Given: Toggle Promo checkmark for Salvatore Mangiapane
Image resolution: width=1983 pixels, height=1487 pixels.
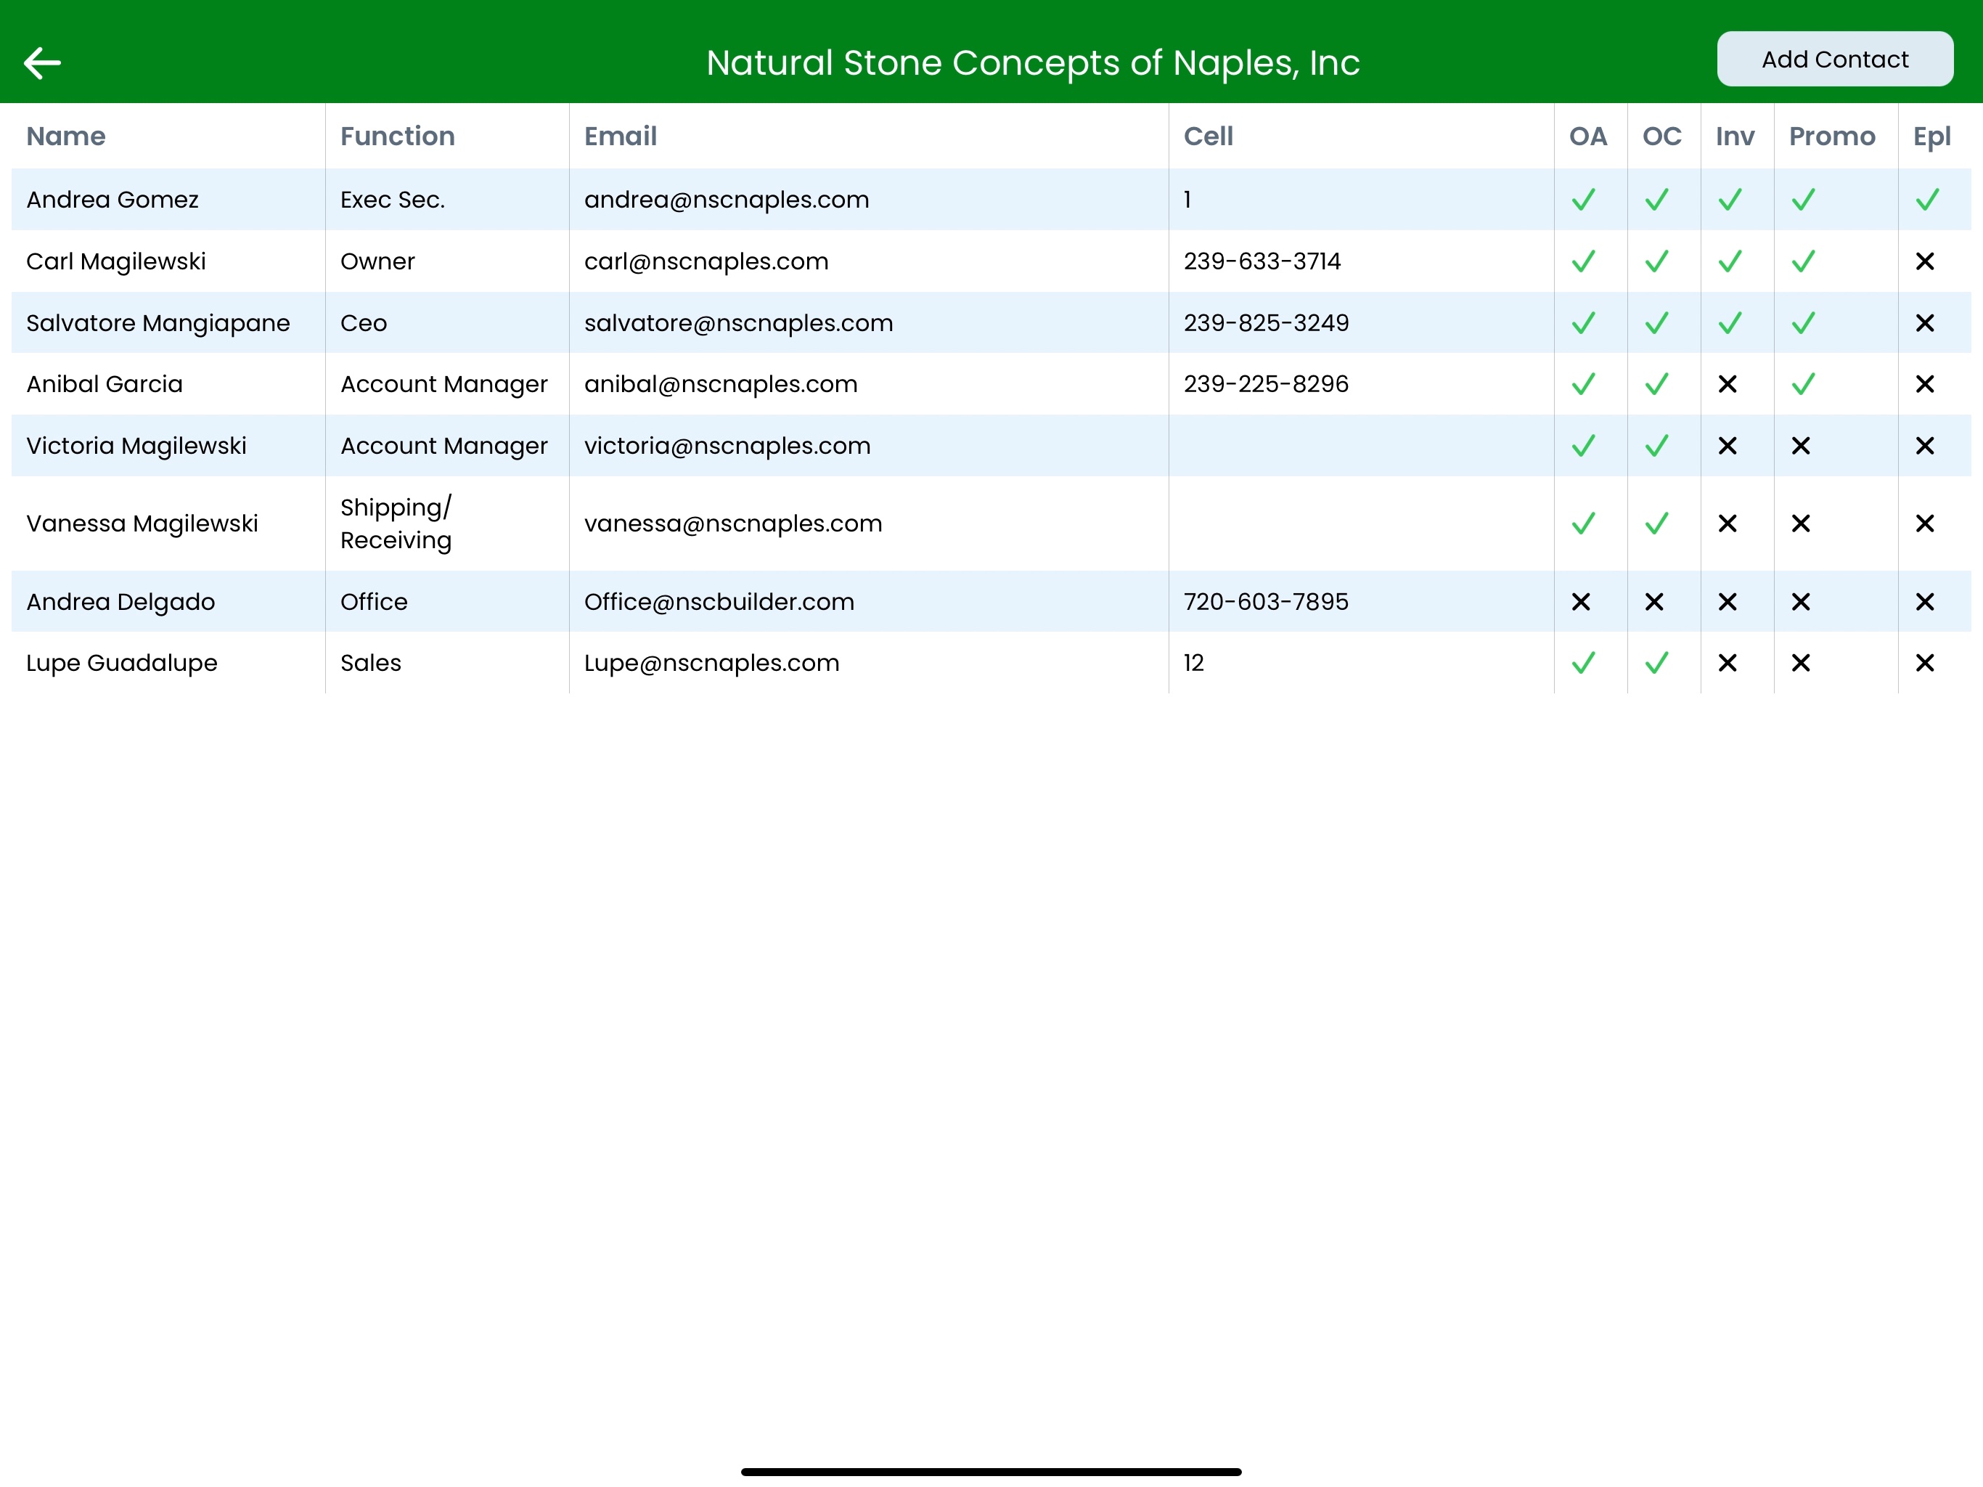Looking at the screenshot, I should pos(1804,323).
